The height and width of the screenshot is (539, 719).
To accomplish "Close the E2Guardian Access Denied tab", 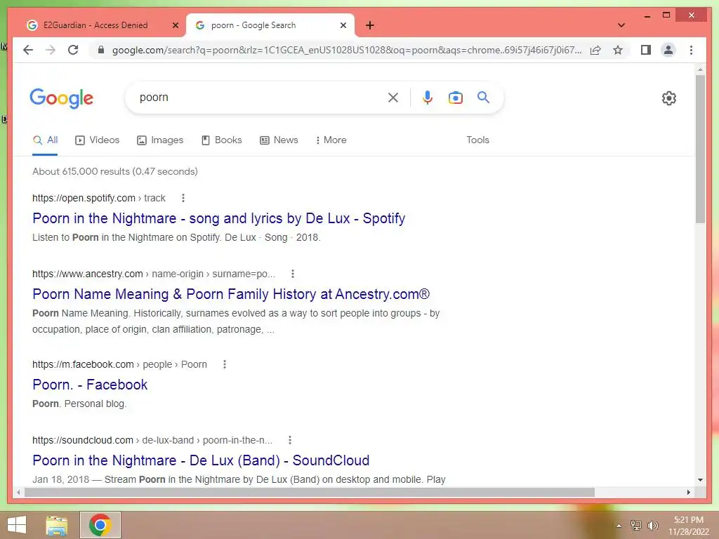I will pyautogui.click(x=175, y=25).
